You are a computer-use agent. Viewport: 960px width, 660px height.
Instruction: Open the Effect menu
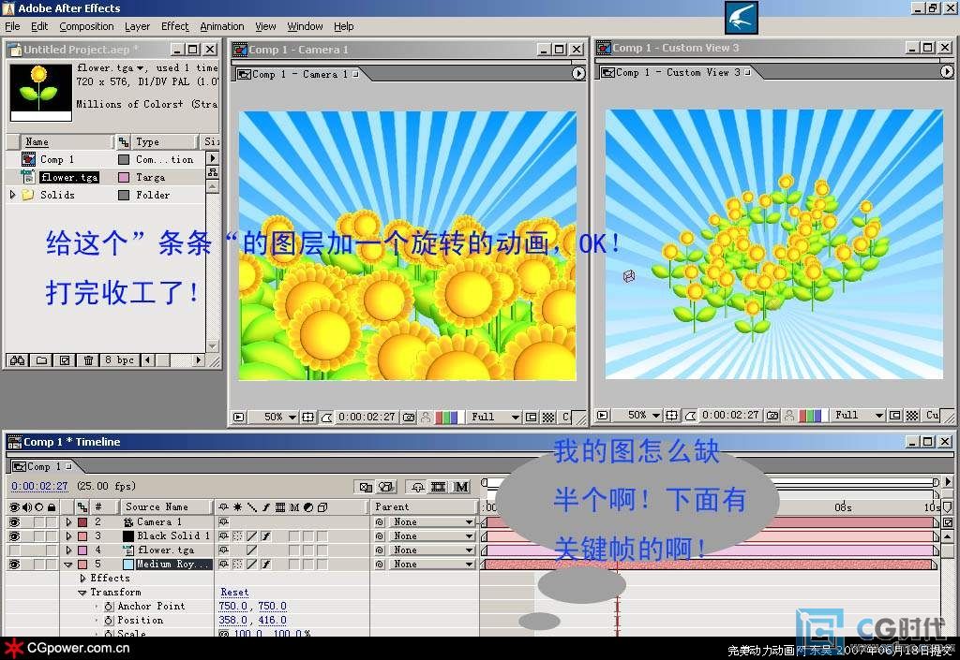click(175, 26)
